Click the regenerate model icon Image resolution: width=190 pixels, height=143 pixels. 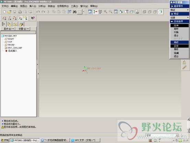69,12
